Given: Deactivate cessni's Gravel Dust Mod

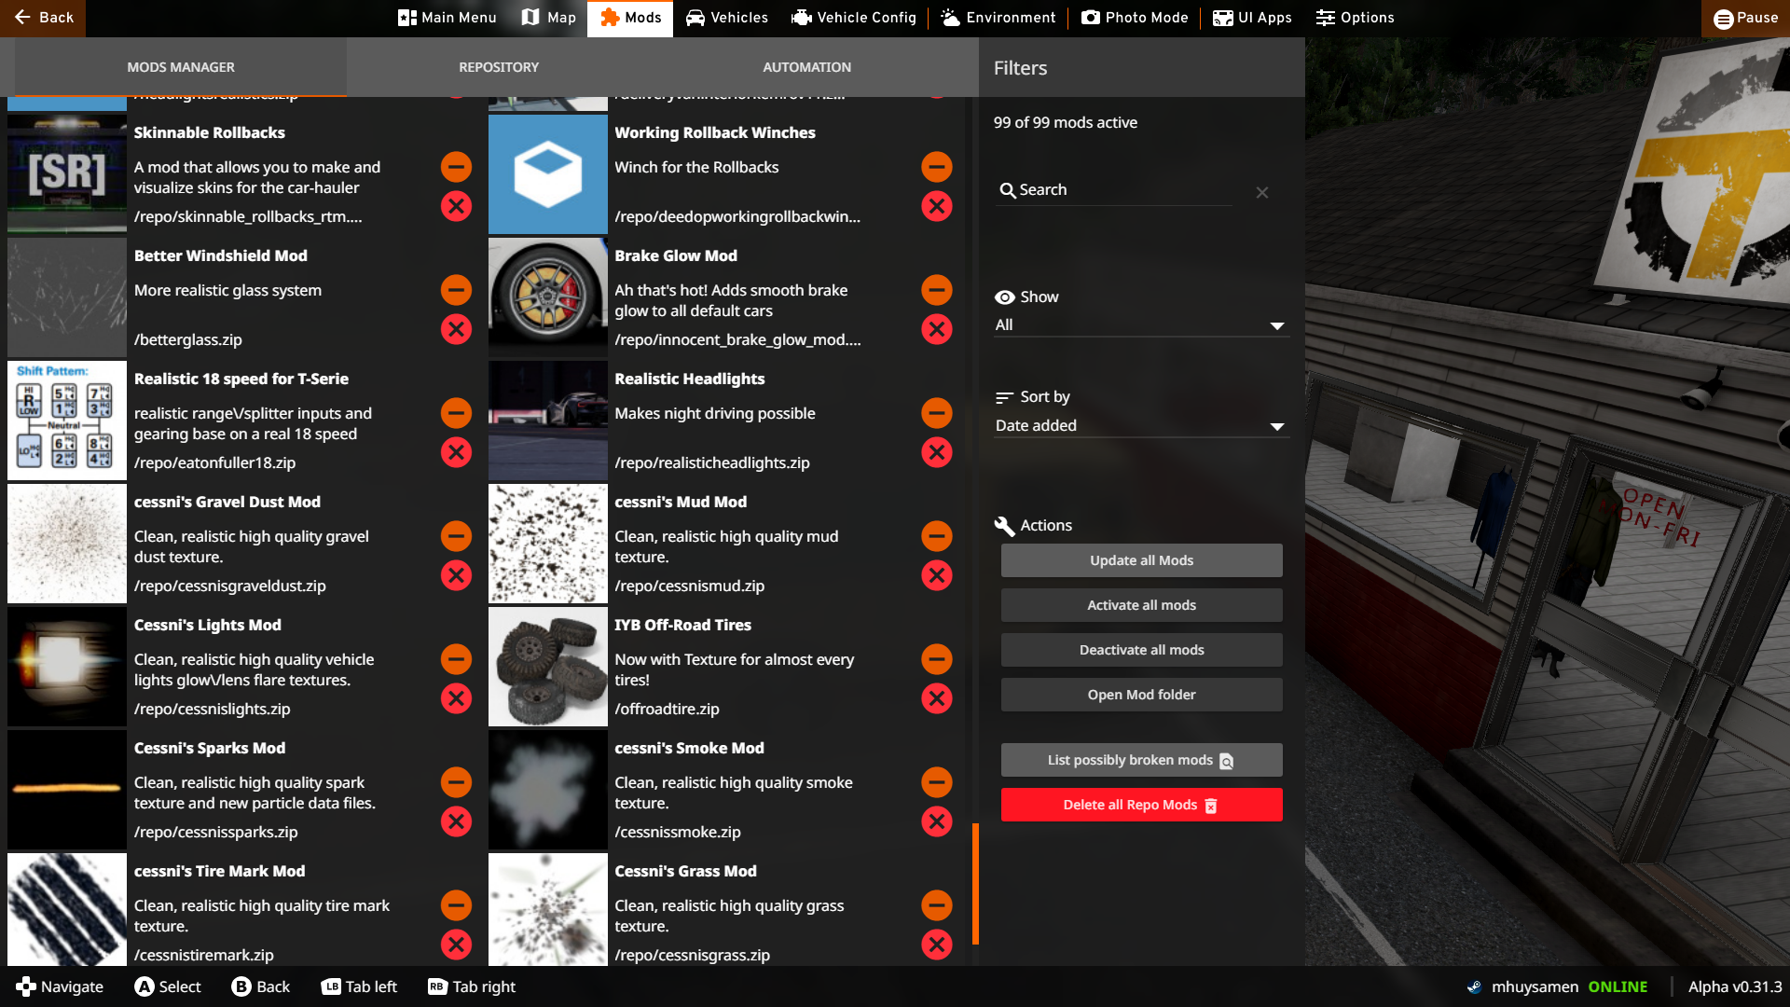Looking at the screenshot, I should (456, 536).
